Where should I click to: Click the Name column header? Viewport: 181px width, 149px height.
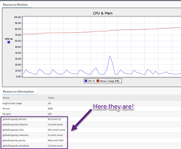pyautogui.click(x=6, y=98)
